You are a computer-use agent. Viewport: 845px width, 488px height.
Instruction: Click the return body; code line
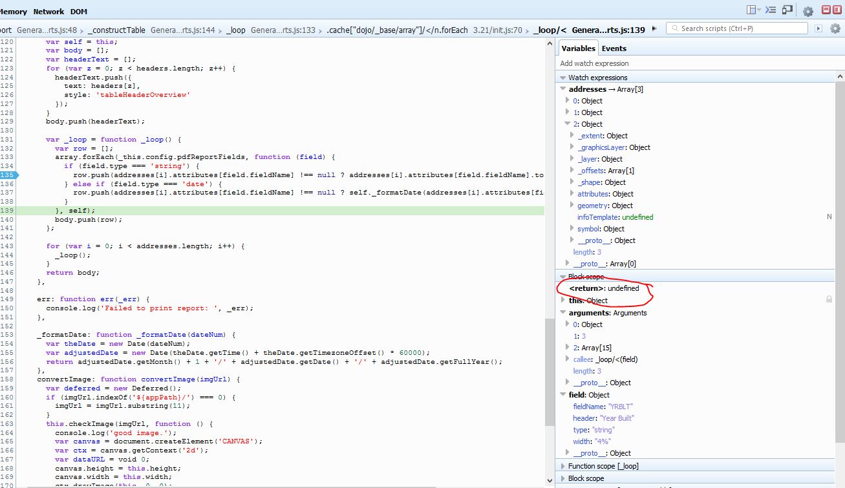72,273
